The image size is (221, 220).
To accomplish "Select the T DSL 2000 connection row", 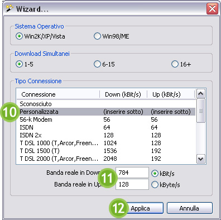I will (x=106, y=159).
